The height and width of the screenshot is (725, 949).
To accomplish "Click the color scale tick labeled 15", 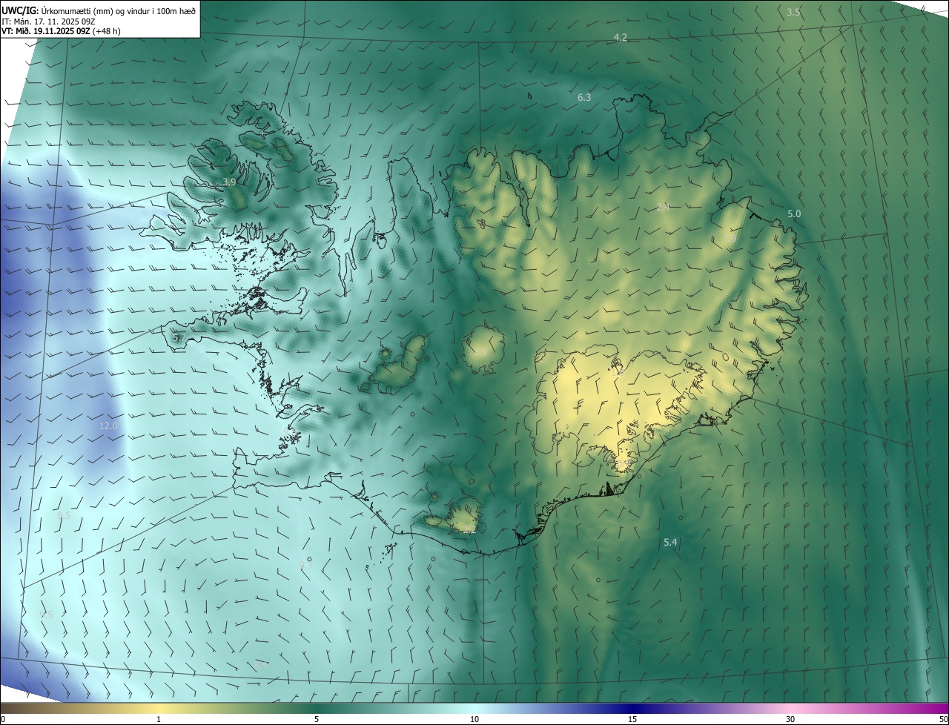I will click(x=632, y=720).
